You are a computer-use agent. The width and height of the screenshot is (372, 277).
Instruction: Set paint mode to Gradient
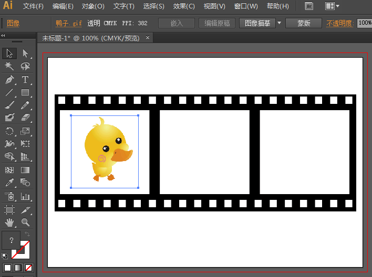click(x=18, y=268)
